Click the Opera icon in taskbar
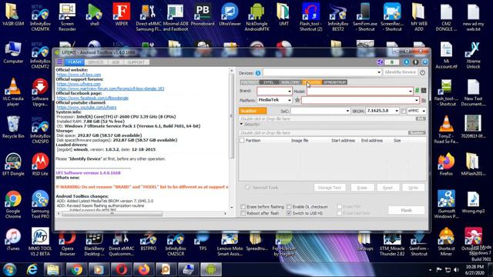Viewport: 493px width, 277px height. (x=122, y=269)
